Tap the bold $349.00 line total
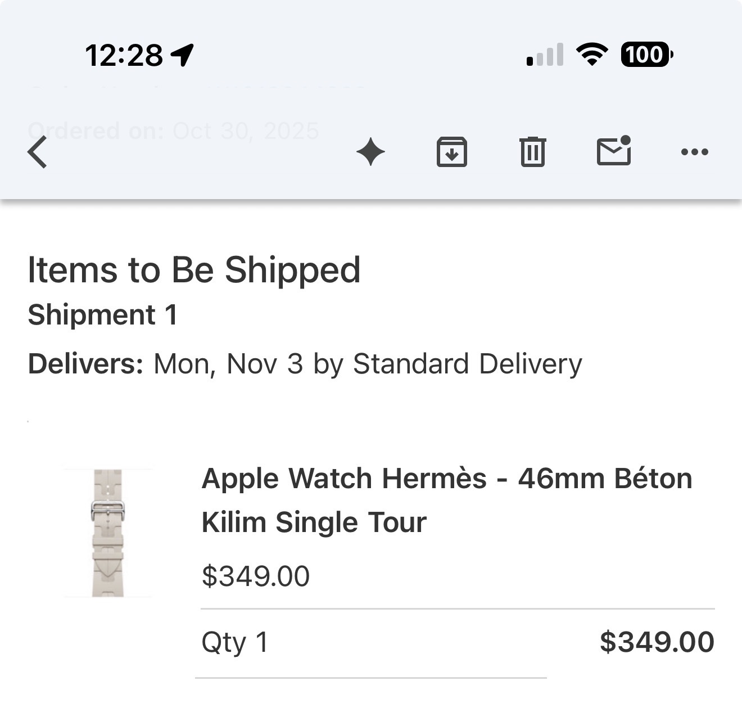Viewport: 742px width, 712px height. (x=657, y=642)
